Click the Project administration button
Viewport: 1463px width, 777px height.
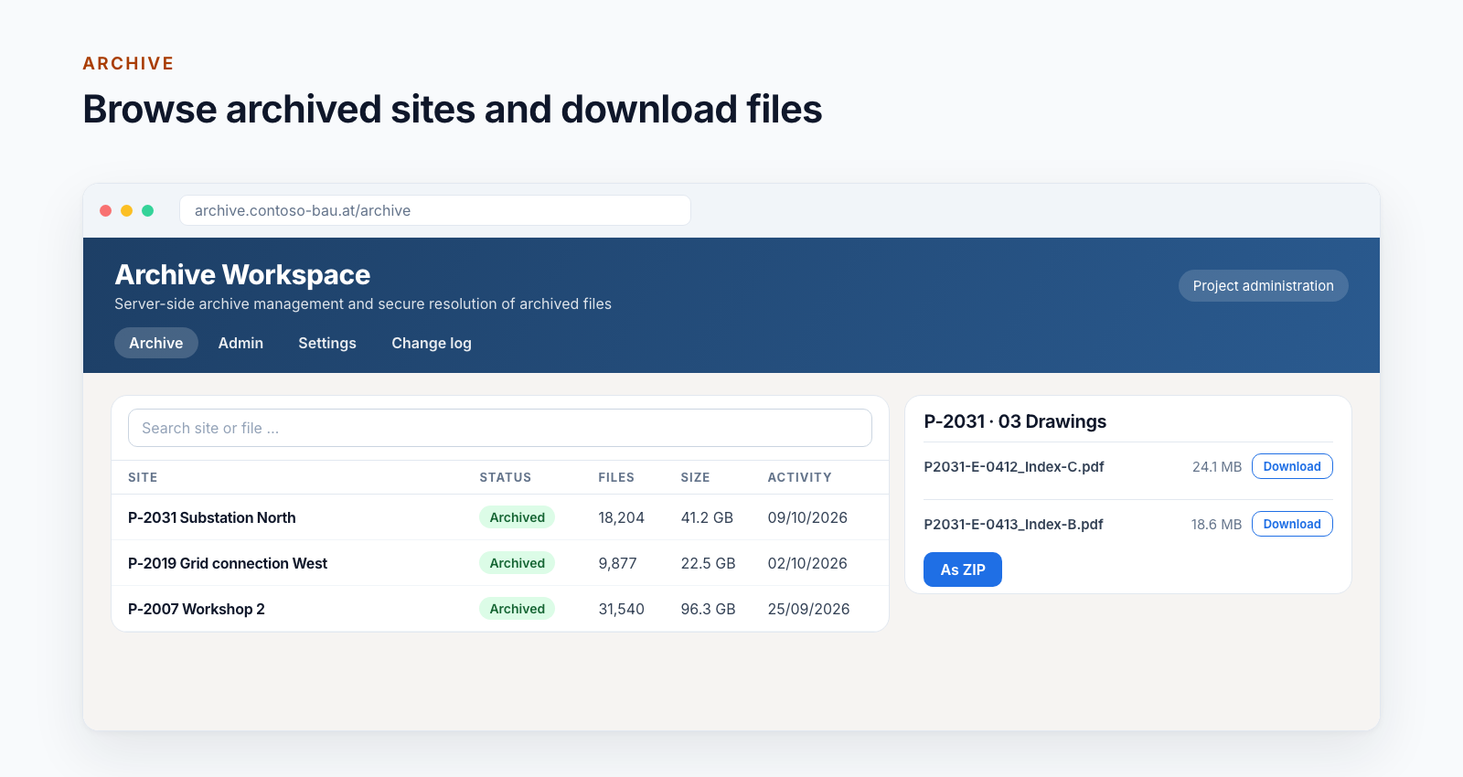pos(1263,285)
